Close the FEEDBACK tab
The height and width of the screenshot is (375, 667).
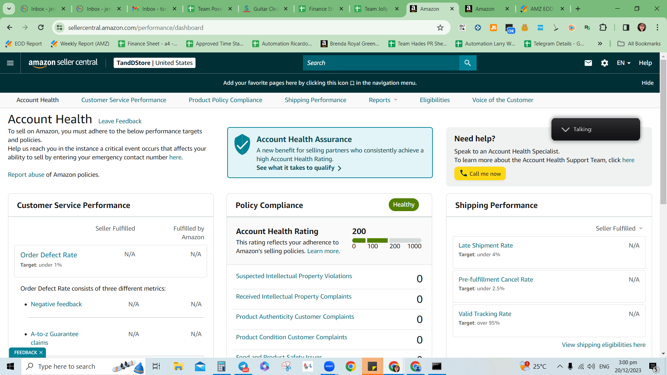41,352
